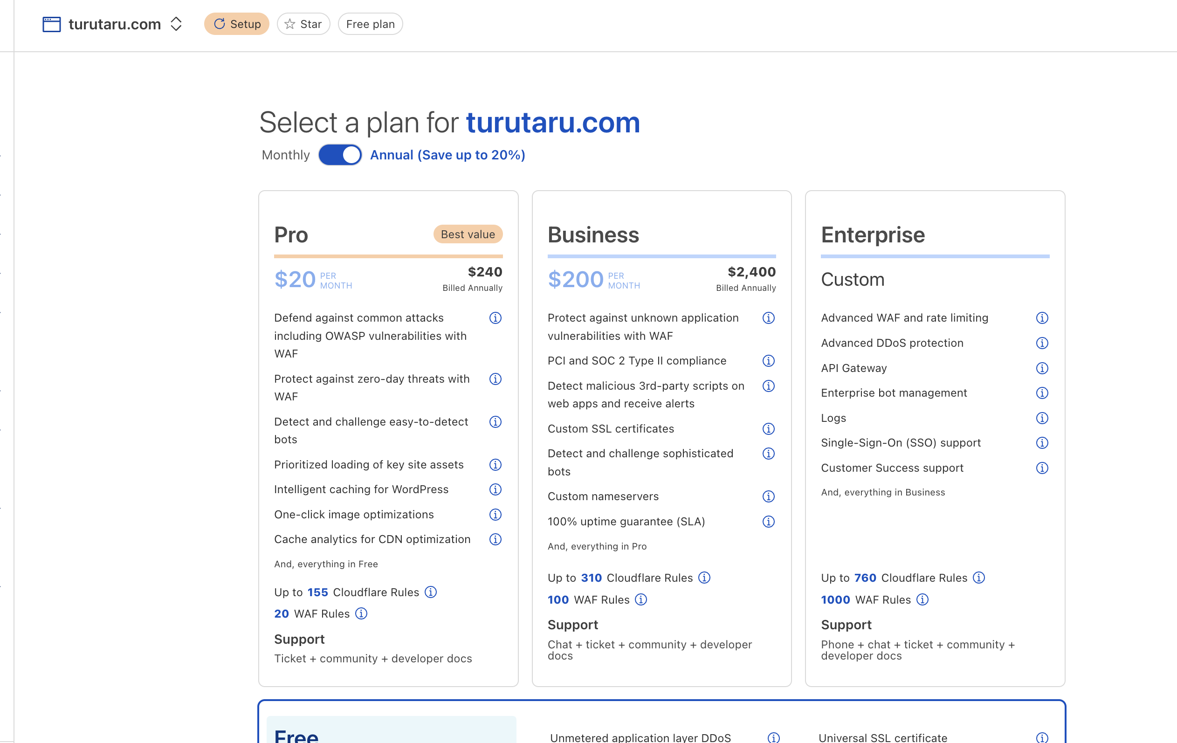Click the Free plan badge
Image resolution: width=1177 pixels, height=743 pixels.
pos(371,24)
